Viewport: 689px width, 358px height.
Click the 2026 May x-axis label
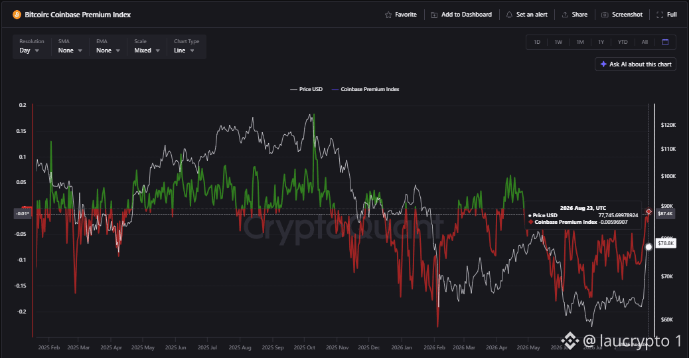528,347
